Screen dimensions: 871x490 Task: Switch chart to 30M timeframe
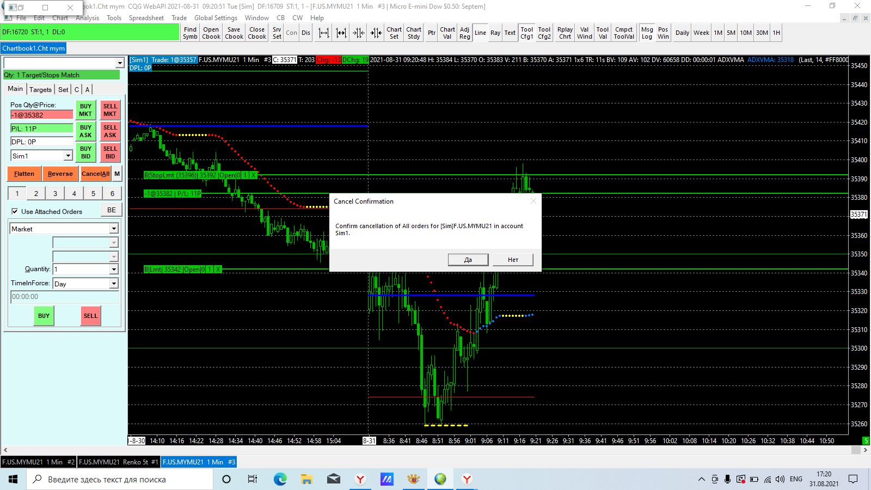click(x=762, y=33)
